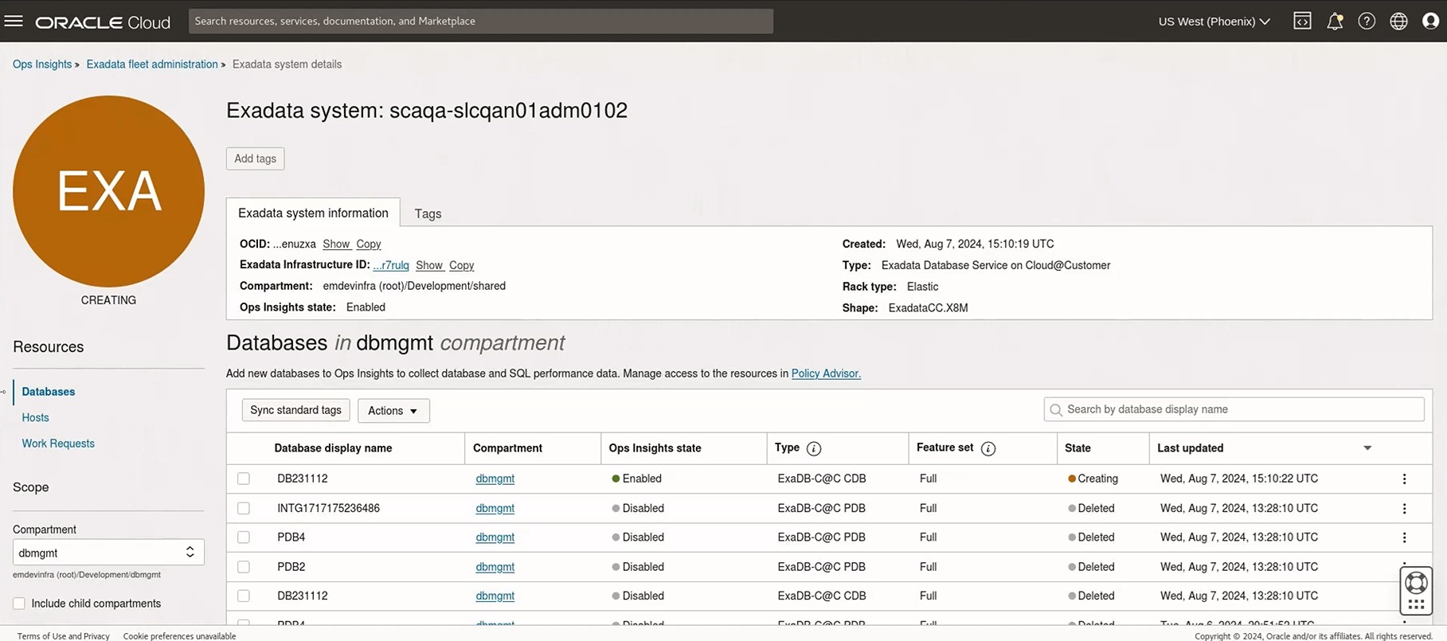Check the INTG1717175236486 row checkbox
This screenshot has height=641, width=1447.
(244, 508)
